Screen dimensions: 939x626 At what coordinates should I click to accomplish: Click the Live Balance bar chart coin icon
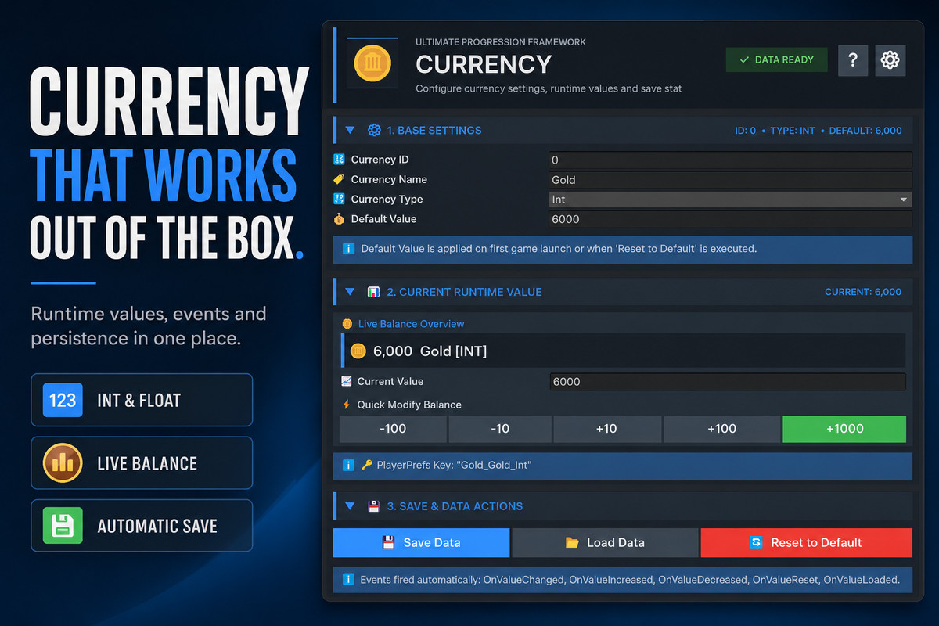tap(63, 463)
